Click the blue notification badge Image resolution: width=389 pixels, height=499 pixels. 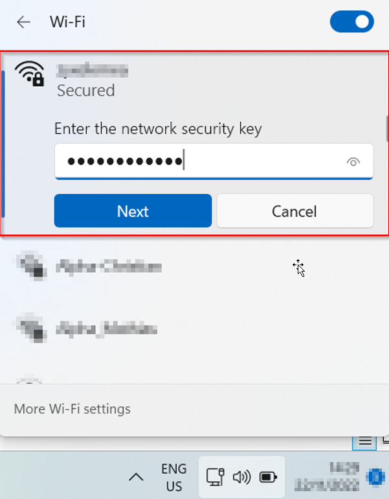[x=376, y=478]
